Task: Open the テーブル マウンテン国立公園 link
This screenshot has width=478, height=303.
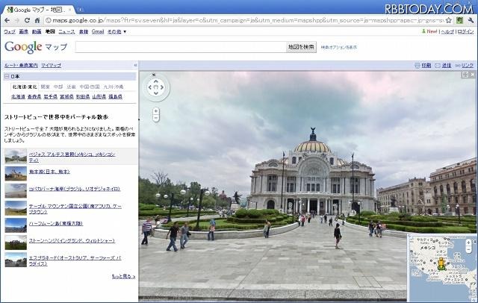Action: click(75, 209)
